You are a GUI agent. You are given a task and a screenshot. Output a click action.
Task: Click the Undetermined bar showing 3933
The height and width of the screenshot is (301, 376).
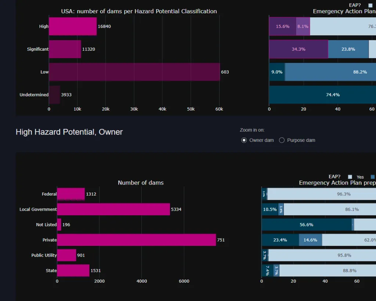click(x=54, y=95)
